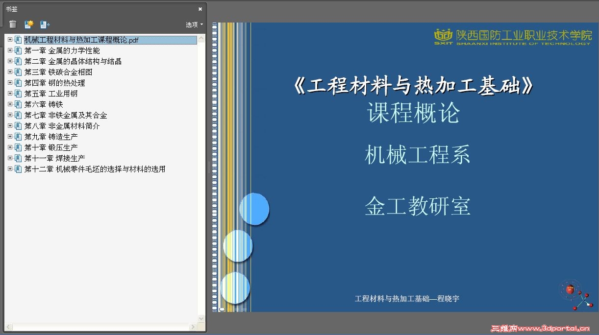Click bookmark page icon beside 第五章 工业用钢
The image size is (599, 335).
[18, 94]
